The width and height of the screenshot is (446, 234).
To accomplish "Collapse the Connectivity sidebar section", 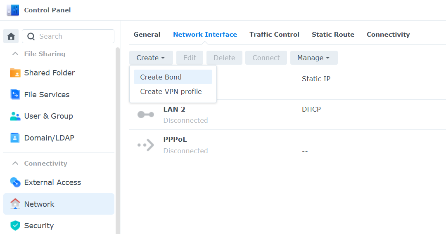I will coord(15,164).
